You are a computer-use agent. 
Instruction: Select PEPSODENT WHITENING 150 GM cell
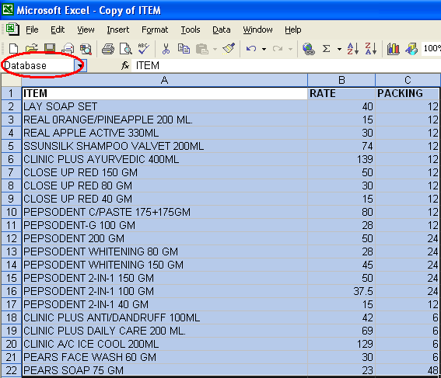tap(165, 265)
